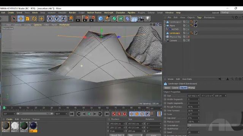
Task: Open the Orientation dropdown
Action: pyautogui.click(x=215, y=125)
